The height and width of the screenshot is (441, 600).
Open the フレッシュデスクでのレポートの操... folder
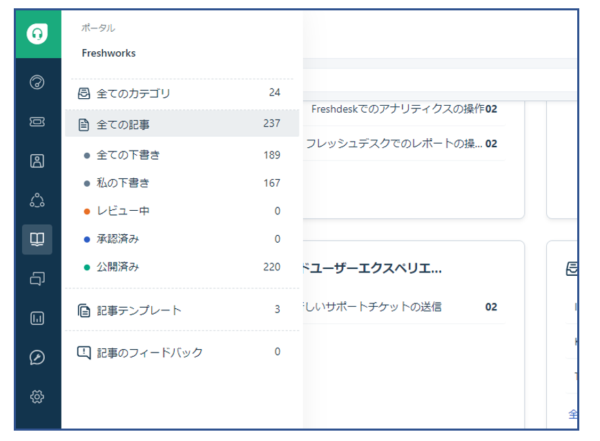pos(394,144)
